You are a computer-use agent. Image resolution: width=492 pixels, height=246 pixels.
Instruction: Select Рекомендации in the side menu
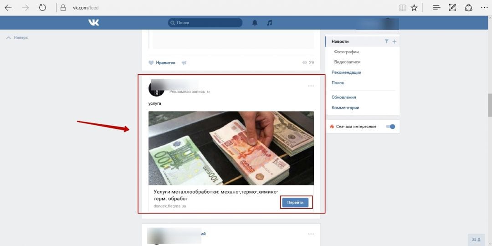click(x=346, y=72)
